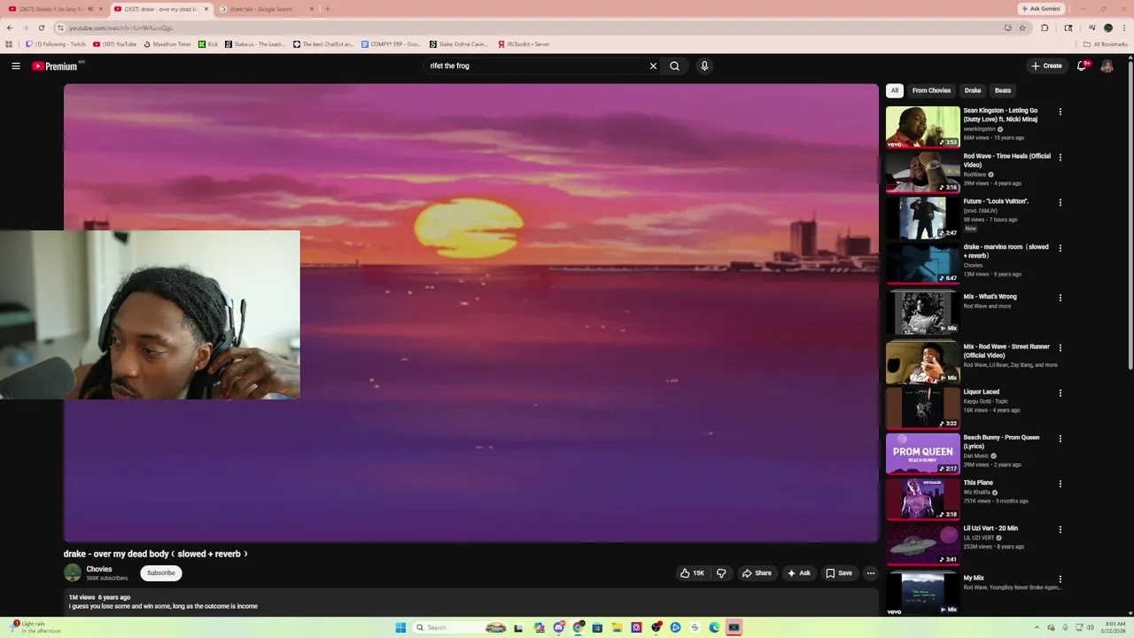The width and height of the screenshot is (1134, 638).
Task: Open the Chovies channel name link
Action: pyautogui.click(x=99, y=570)
